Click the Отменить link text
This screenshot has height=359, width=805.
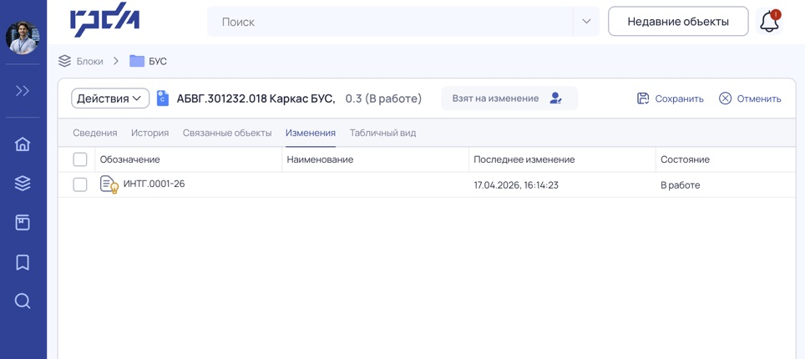pyautogui.click(x=759, y=99)
